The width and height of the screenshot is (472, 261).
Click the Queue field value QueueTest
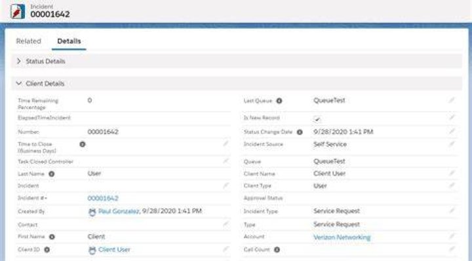pyautogui.click(x=329, y=162)
